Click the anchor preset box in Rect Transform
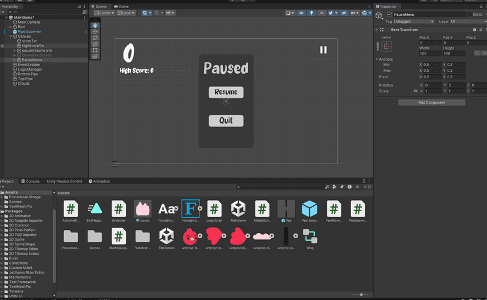This screenshot has width=487, height=300. [386, 46]
